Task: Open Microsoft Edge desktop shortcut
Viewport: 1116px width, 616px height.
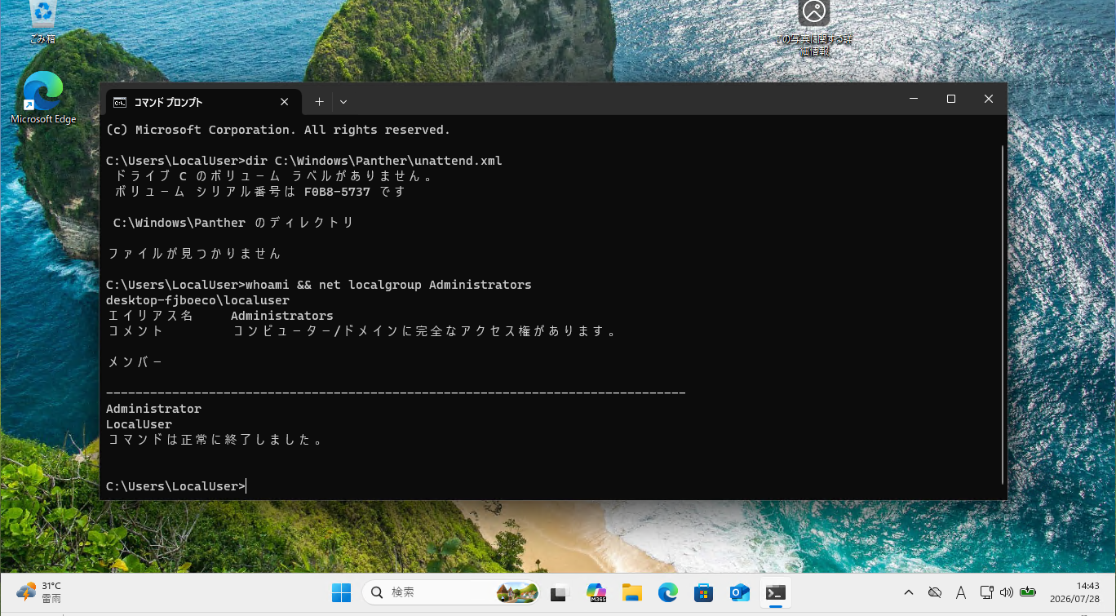Action: point(43,98)
